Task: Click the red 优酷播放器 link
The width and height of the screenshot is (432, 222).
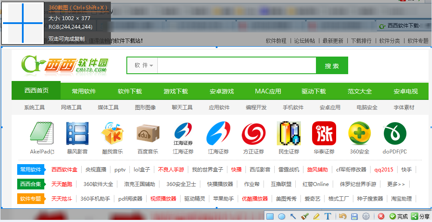Action: [x=255, y=199]
